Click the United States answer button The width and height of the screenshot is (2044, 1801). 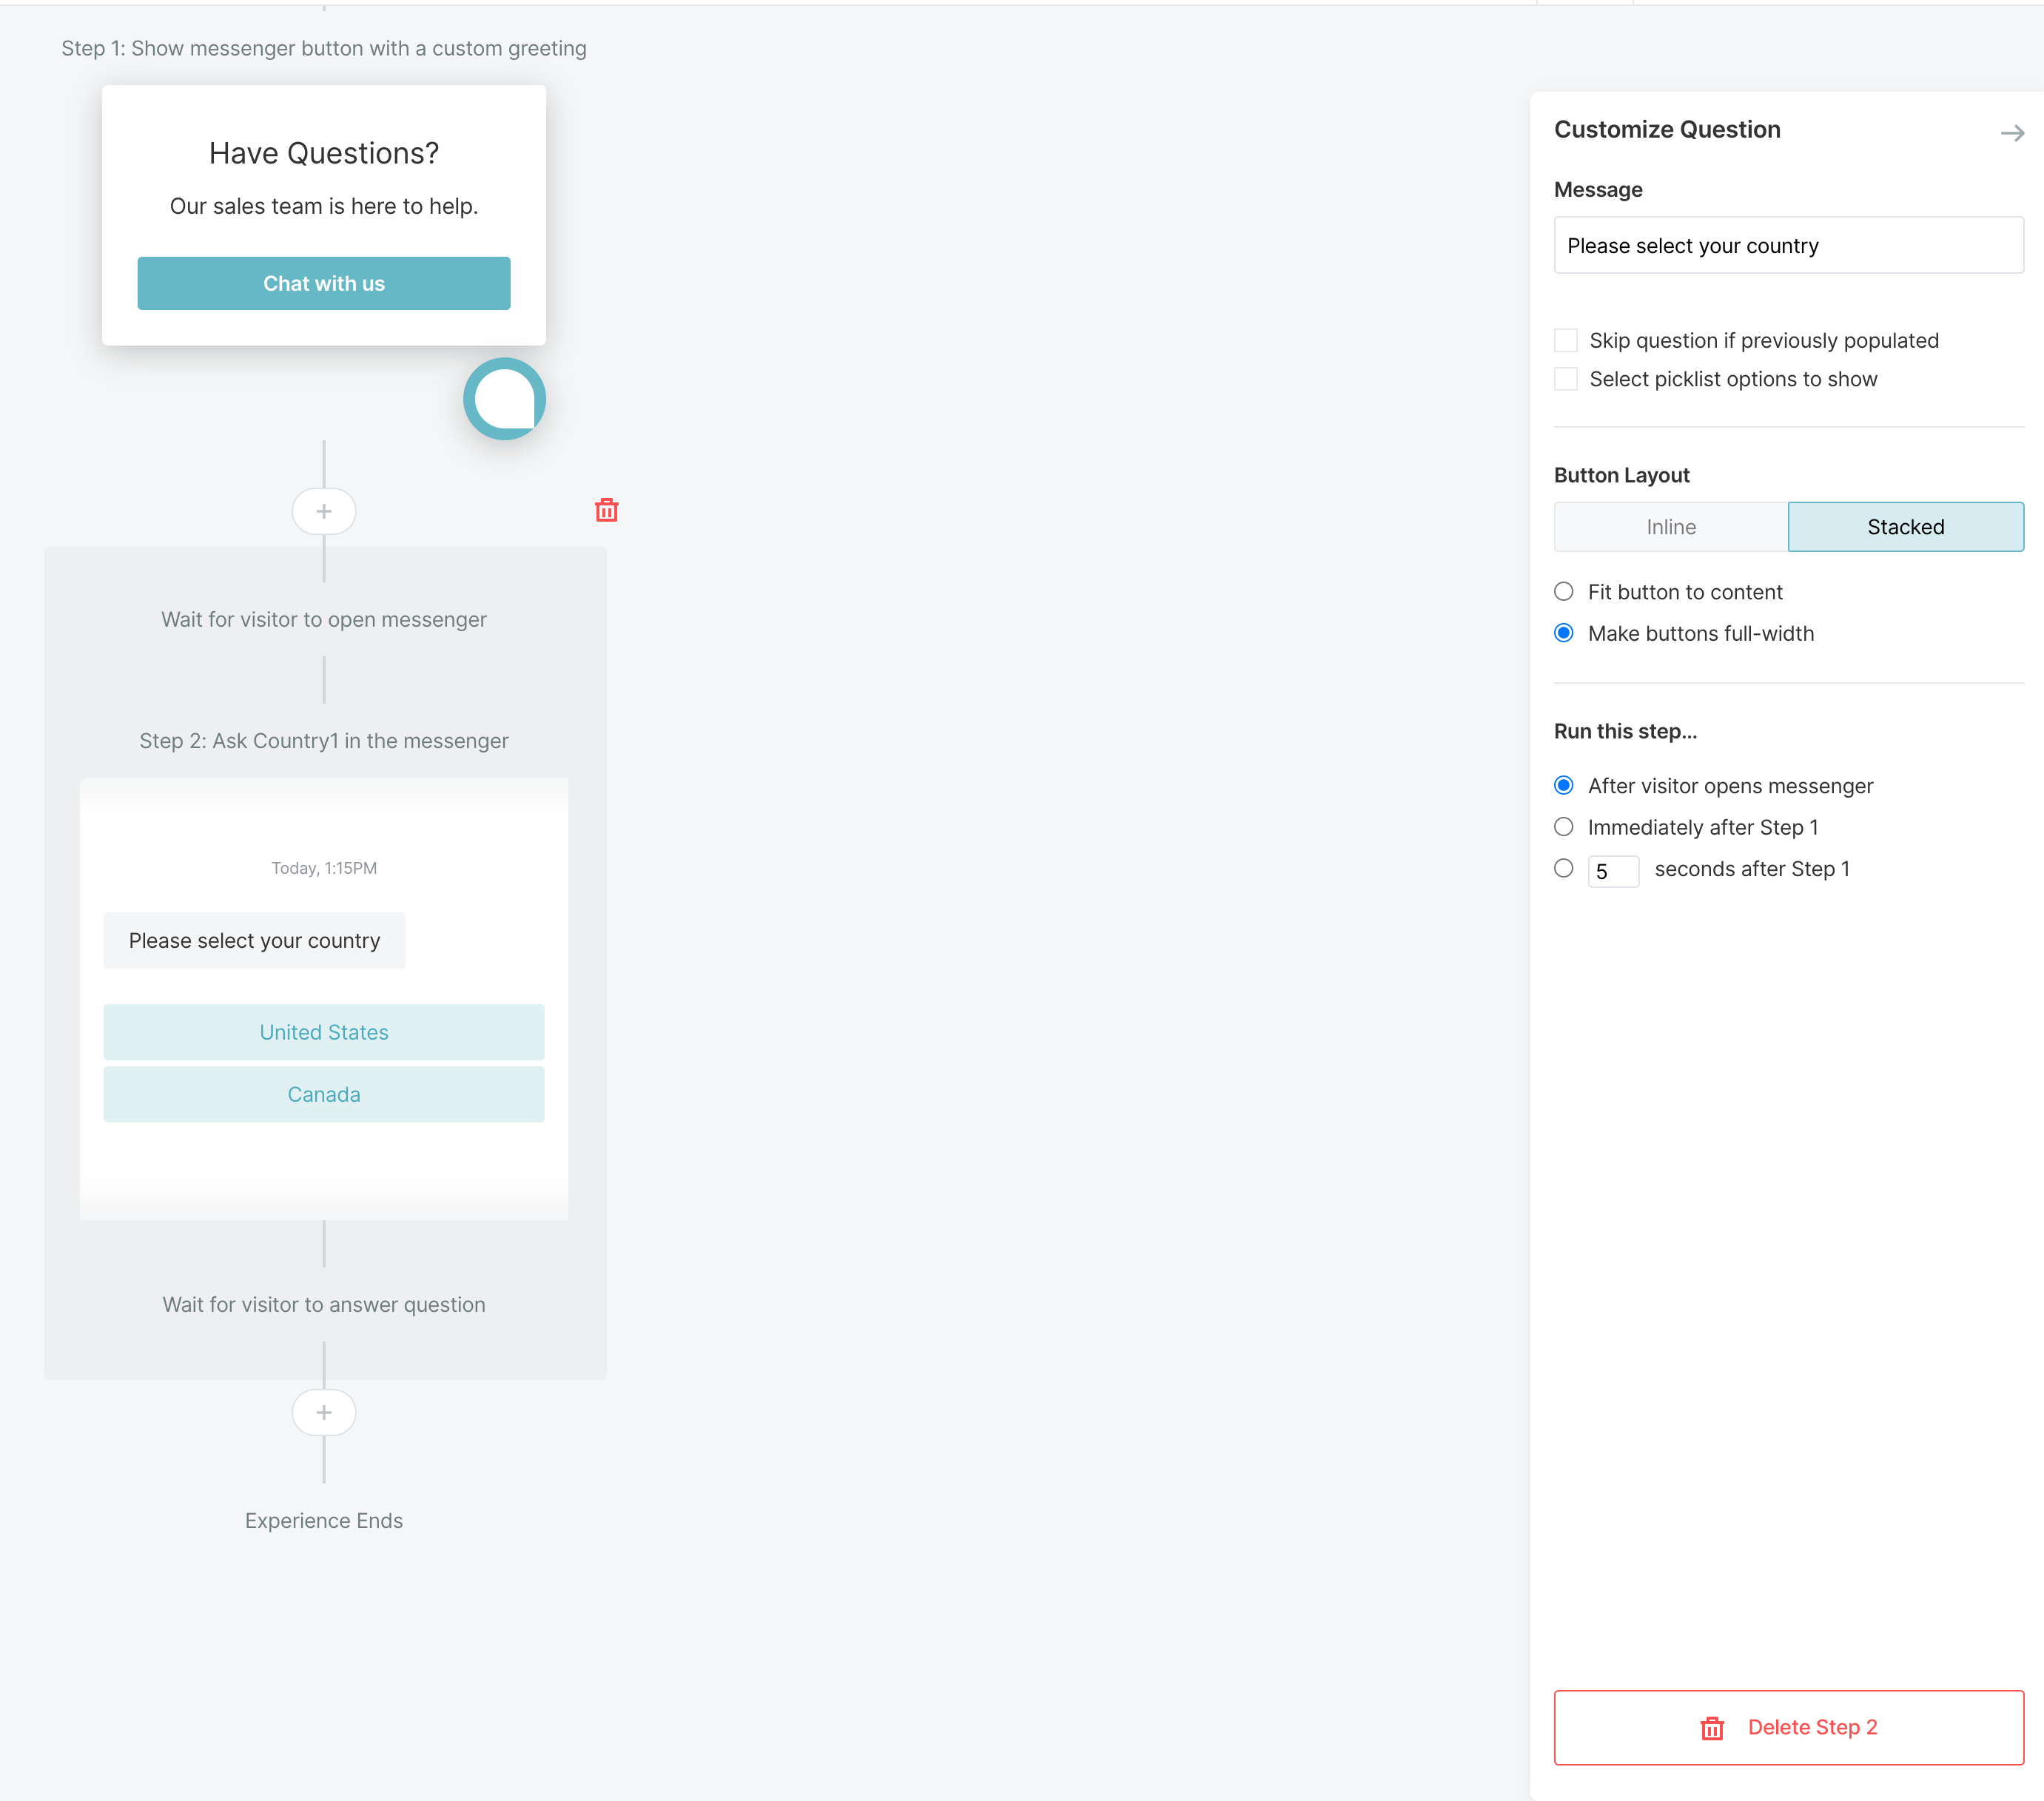(323, 1031)
